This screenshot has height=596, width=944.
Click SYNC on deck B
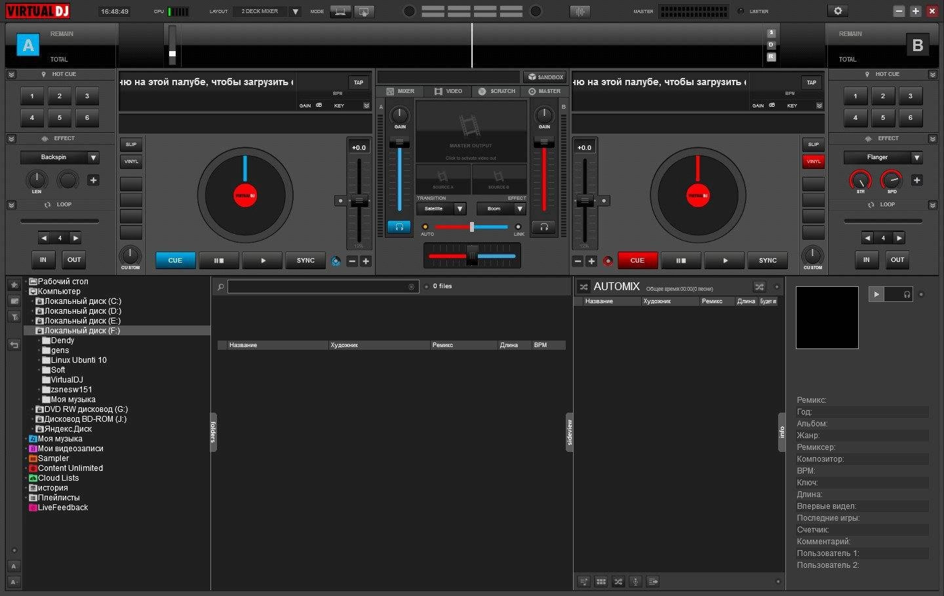coord(768,261)
